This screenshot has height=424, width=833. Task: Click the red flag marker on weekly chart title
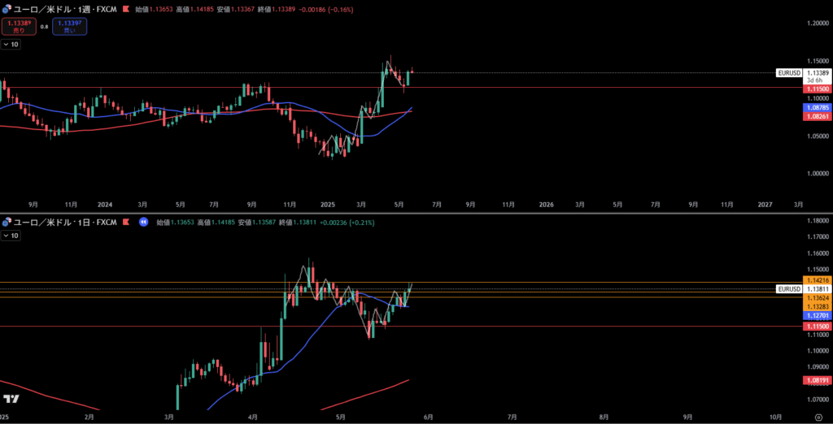click(124, 10)
